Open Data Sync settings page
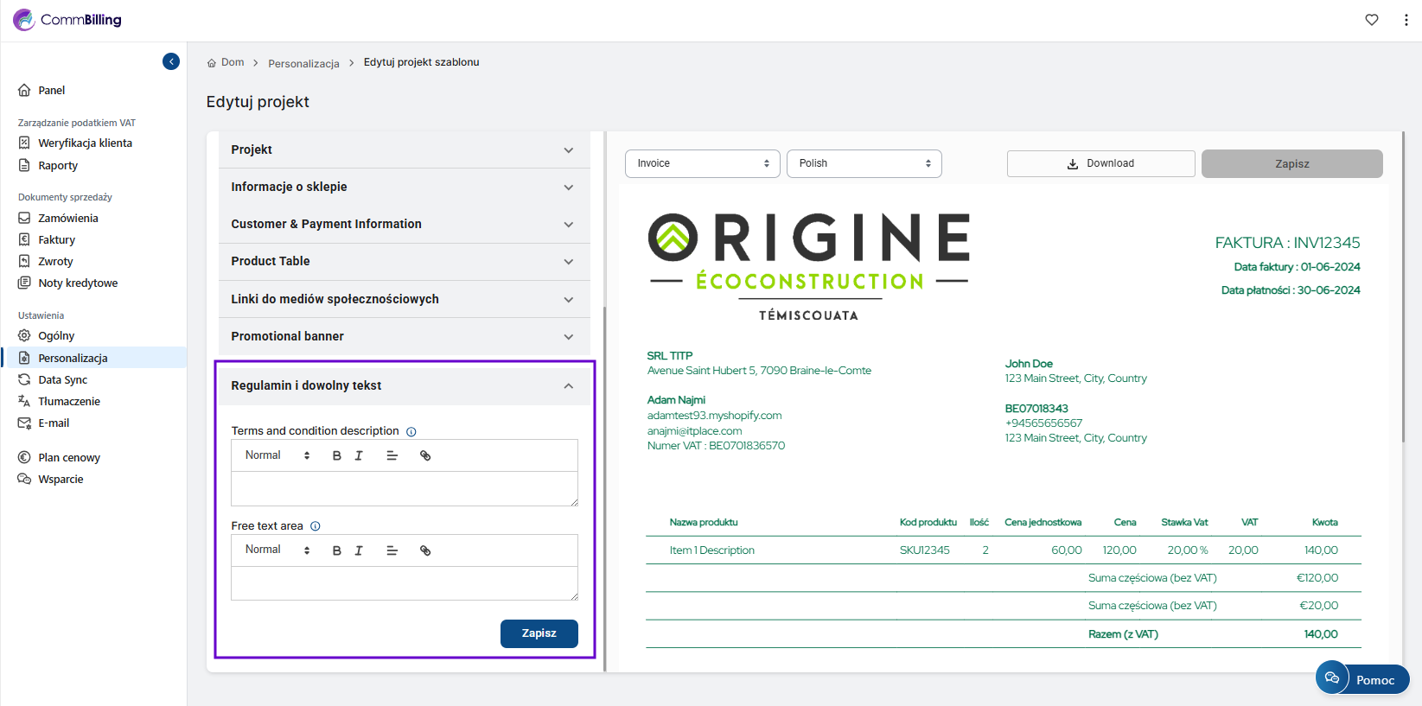 63,380
